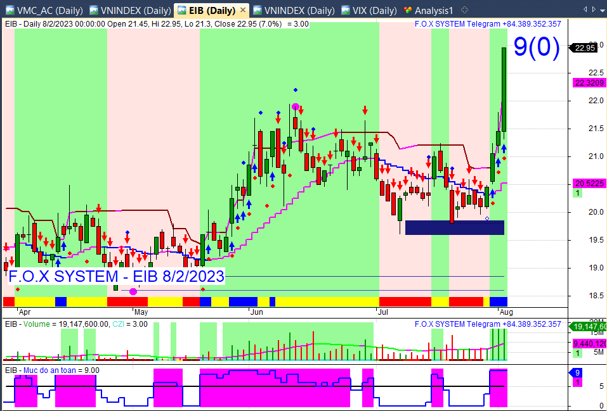Click the price pane F.O.X SYSTEM Telegram text
607x411 pixels.
[488, 24]
